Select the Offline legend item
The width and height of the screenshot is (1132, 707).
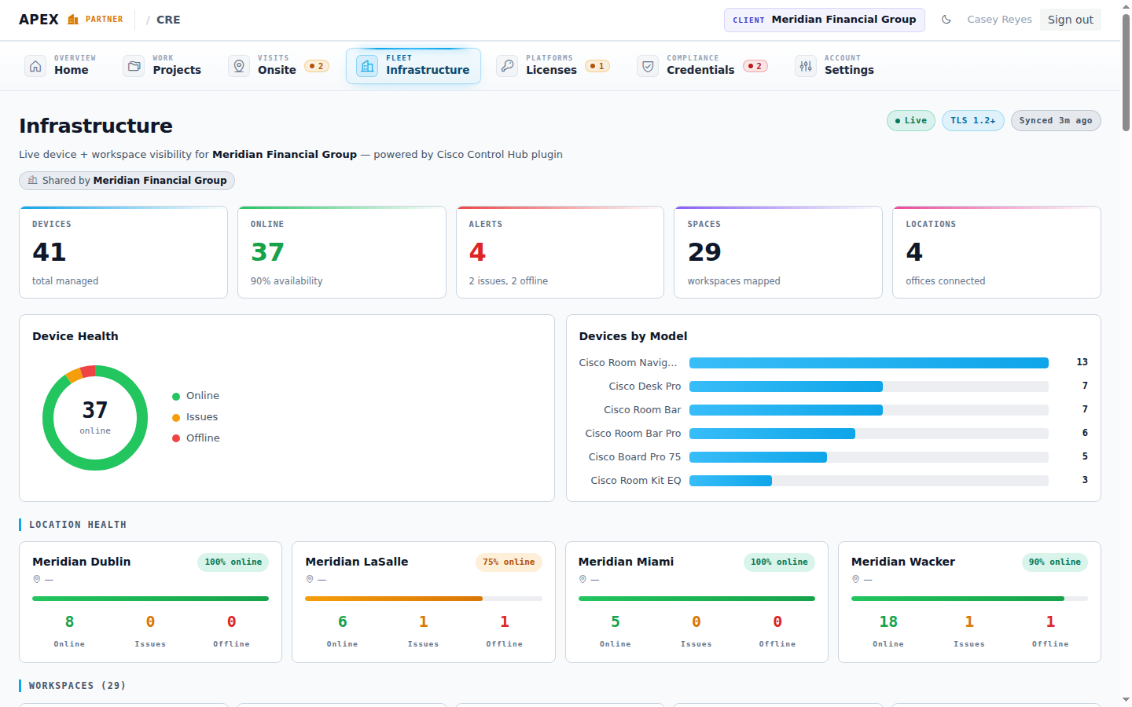[196, 438]
